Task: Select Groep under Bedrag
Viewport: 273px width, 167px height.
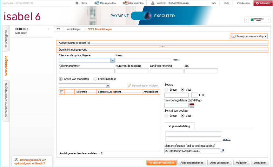Action: (x=166, y=90)
